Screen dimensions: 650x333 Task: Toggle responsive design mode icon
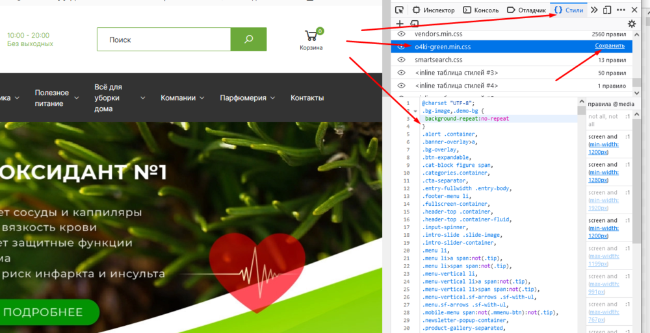[x=607, y=10]
